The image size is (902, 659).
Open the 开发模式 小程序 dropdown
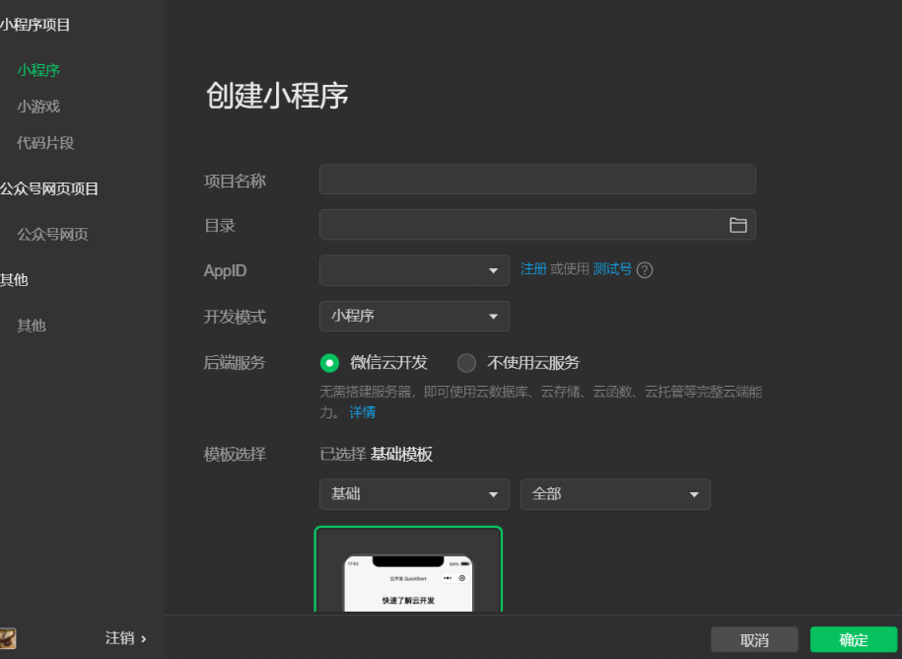414,316
